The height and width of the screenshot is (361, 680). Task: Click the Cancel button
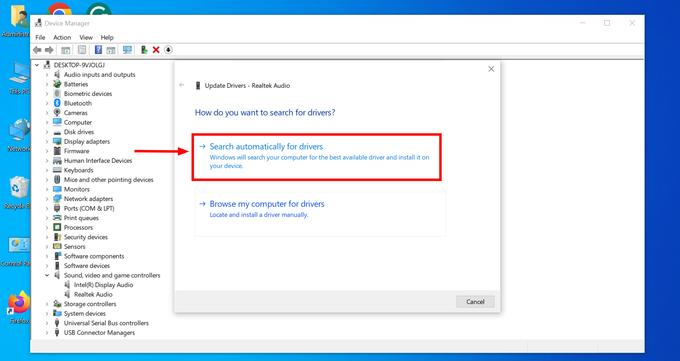point(475,302)
